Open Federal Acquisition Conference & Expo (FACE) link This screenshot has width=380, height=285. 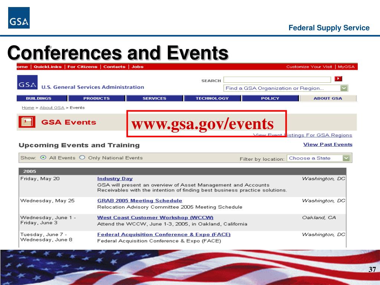coord(164,235)
